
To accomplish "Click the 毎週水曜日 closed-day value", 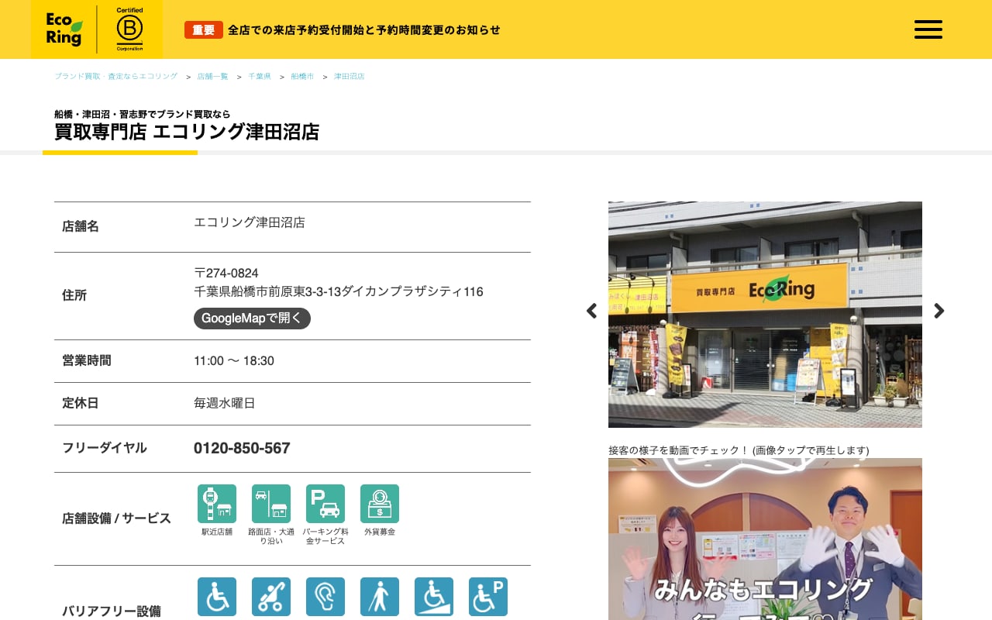I will (225, 403).
